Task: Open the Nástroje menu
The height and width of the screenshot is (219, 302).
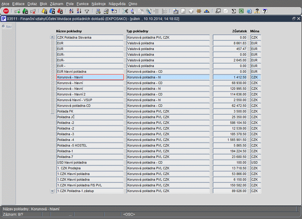Action: 99,4
